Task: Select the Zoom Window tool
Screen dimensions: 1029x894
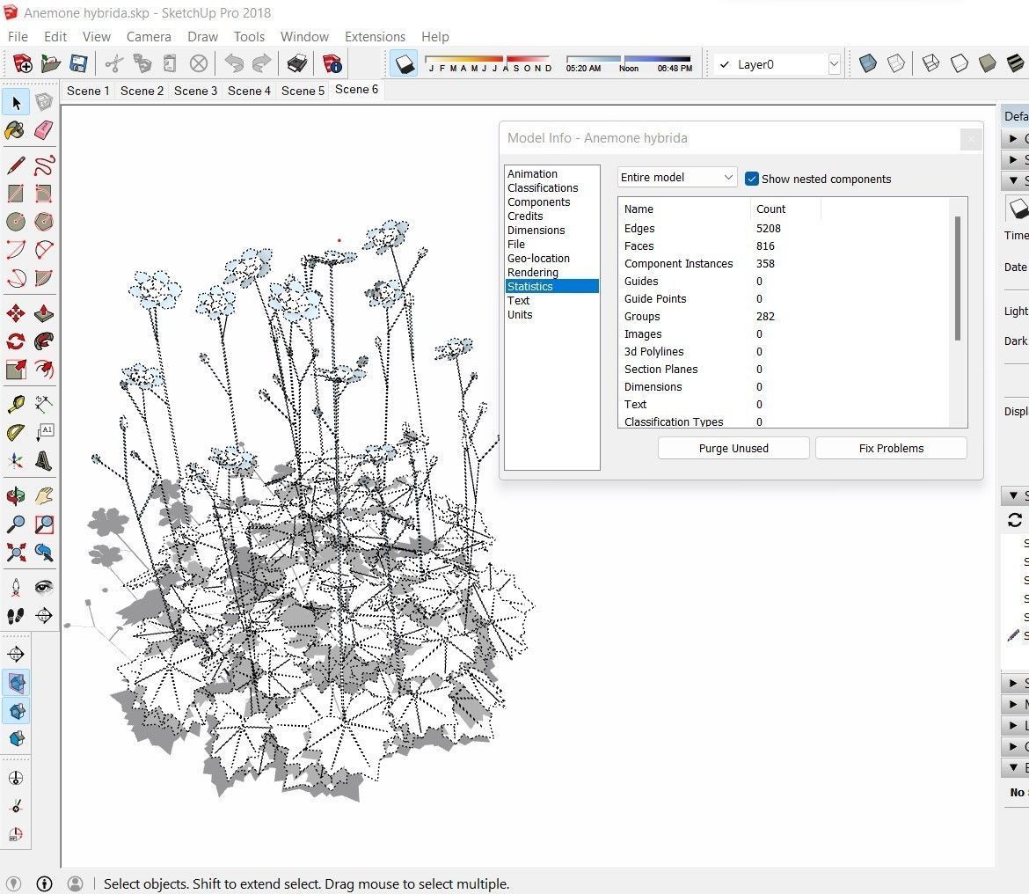Action: pos(44,524)
